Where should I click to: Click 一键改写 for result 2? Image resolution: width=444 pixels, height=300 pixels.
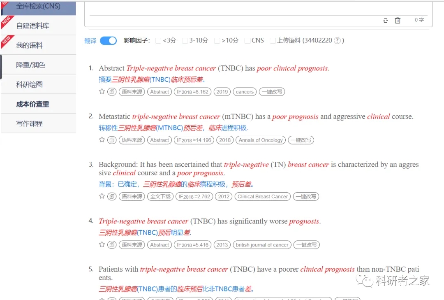[x=301, y=140]
